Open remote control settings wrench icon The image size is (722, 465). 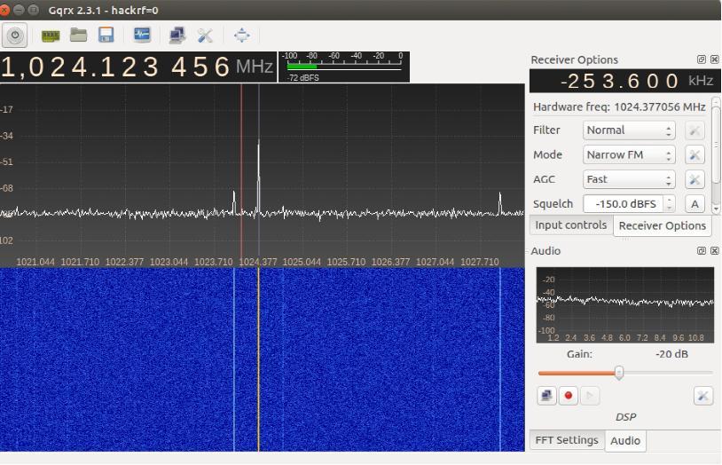pyautogui.click(x=205, y=35)
